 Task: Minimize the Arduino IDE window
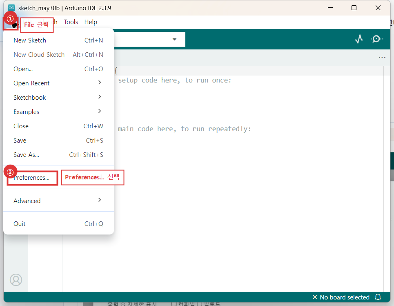point(330,8)
